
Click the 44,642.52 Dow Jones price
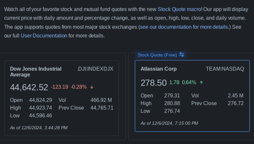(29, 87)
